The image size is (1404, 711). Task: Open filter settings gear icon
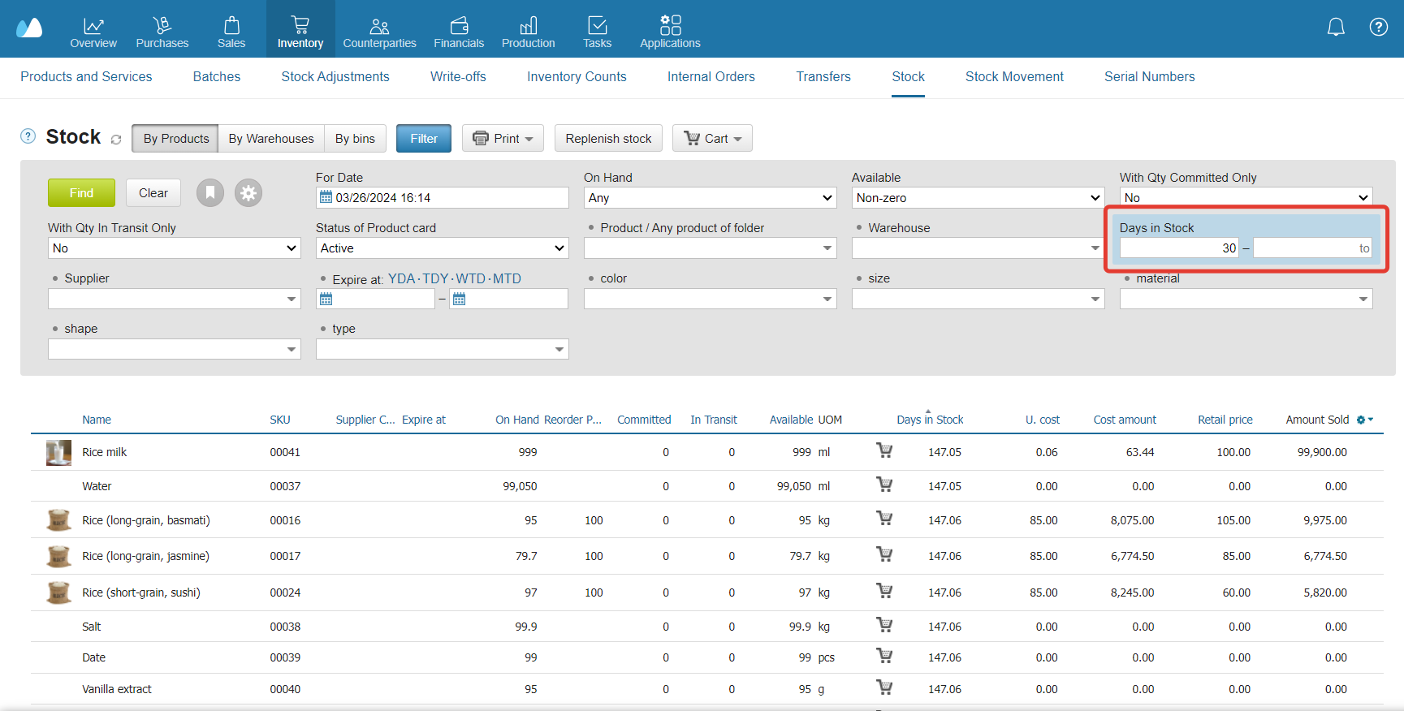coord(248,193)
